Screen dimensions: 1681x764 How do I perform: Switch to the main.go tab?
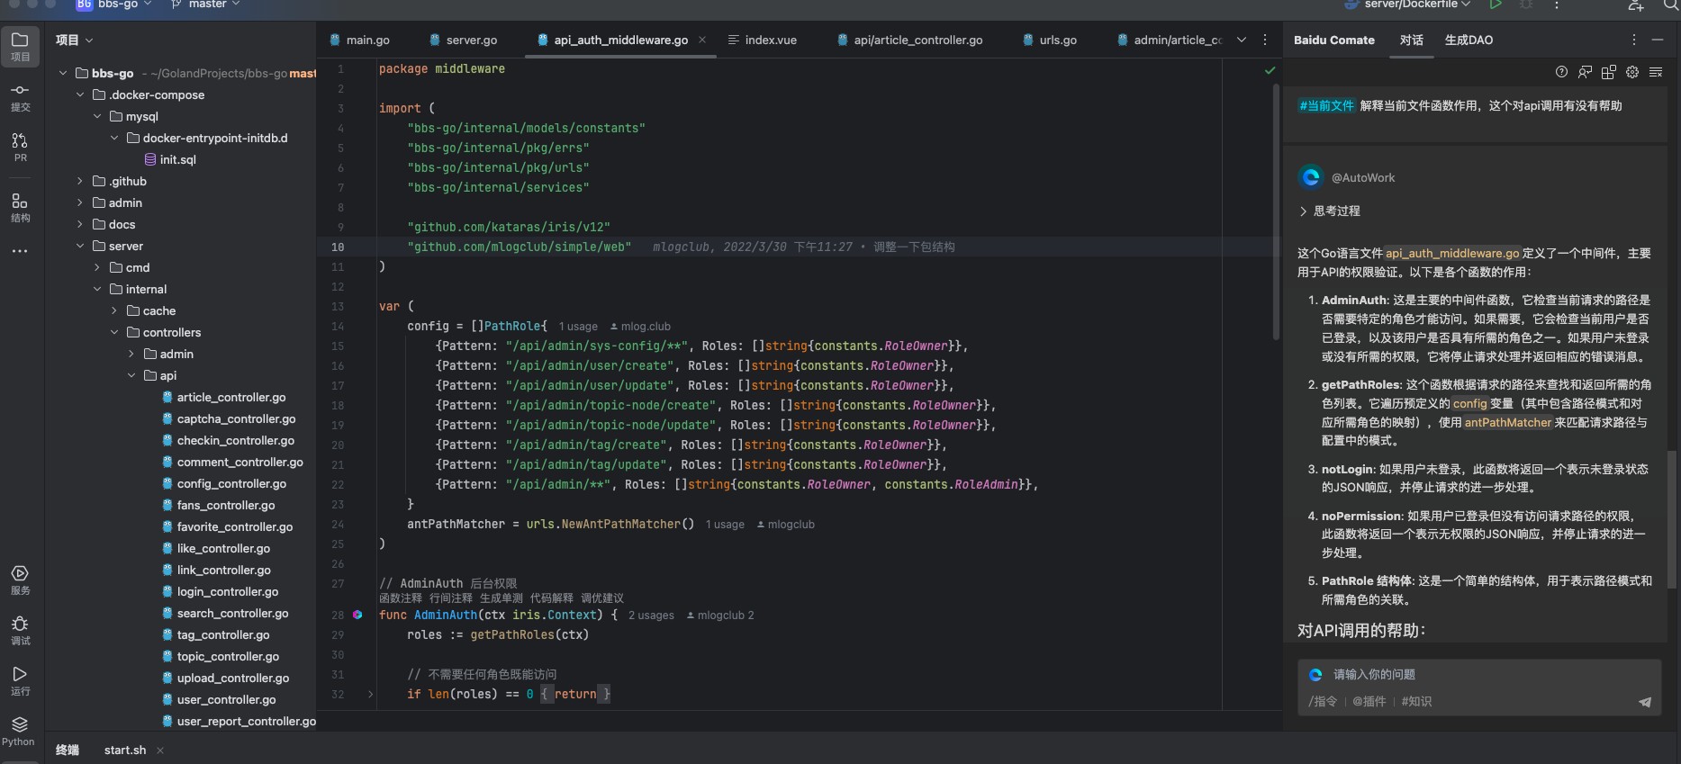coord(358,40)
